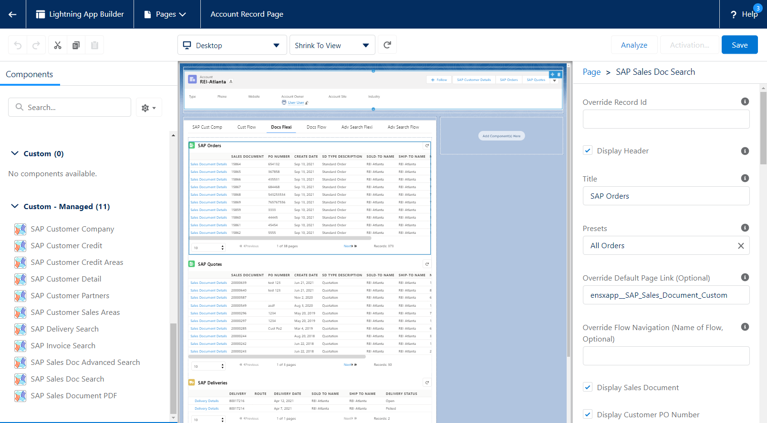Select SAP Customer Credit component
The height and width of the screenshot is (423, 767).
pos(66,246)
